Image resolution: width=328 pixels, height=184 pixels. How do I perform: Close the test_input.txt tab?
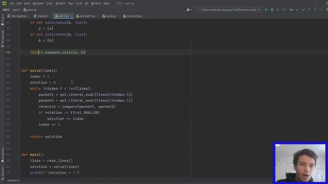[29, 16]
